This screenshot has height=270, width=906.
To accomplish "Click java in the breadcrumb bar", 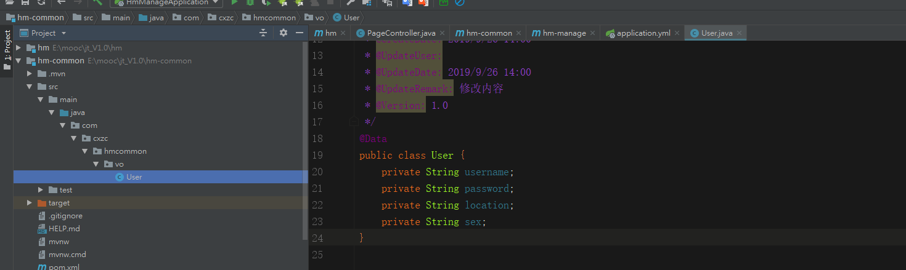I will tap(151, 17).
